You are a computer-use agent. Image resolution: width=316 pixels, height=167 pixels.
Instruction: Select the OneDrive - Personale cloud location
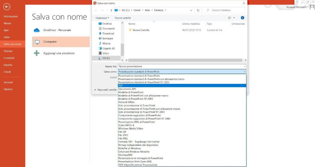tap(57, 30)
